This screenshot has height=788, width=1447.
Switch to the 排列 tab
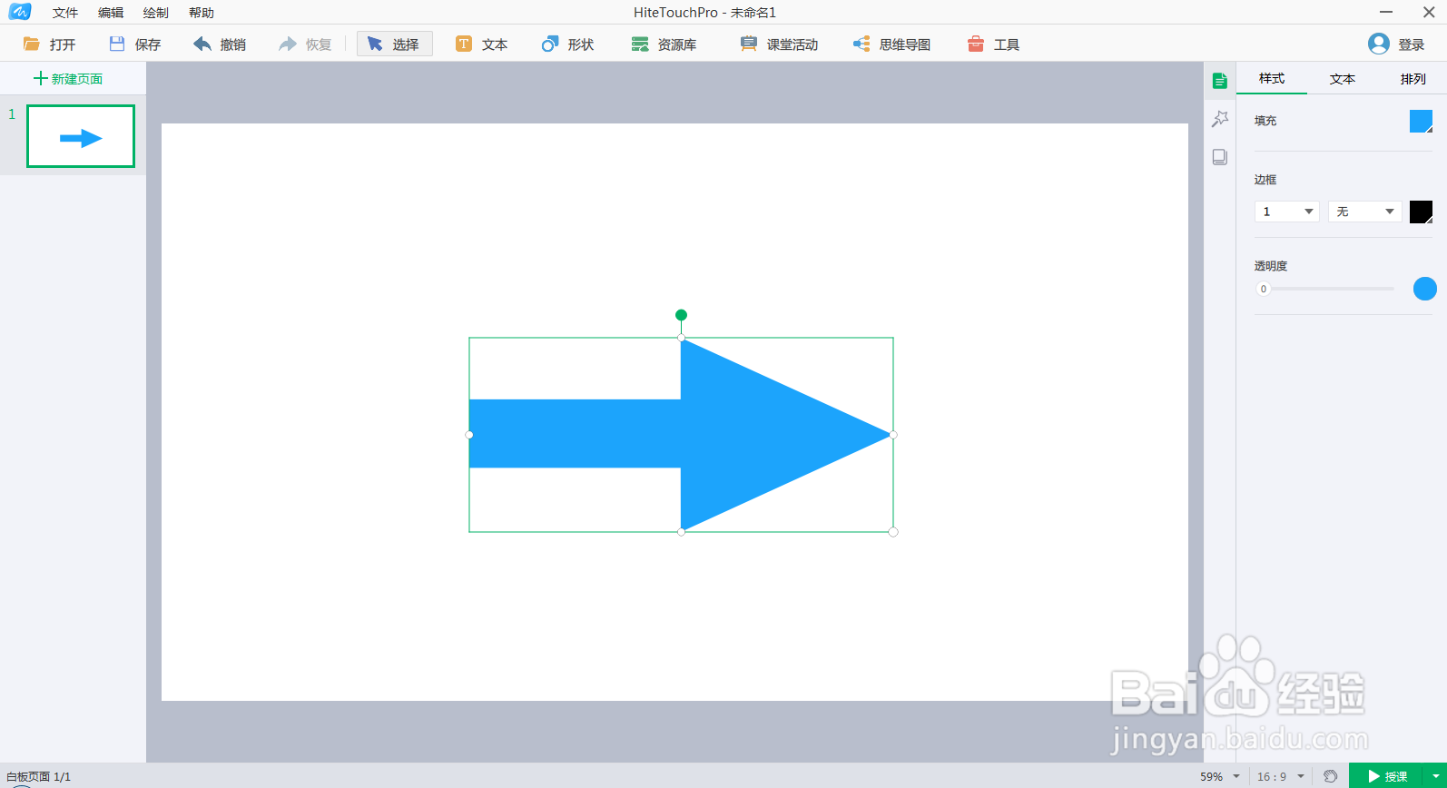point(1413,79)
